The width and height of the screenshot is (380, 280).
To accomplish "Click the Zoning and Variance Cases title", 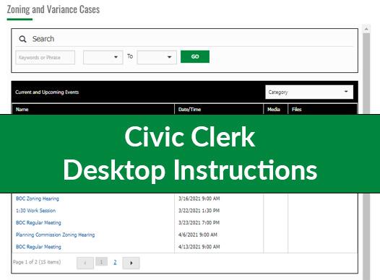I will [x=53, y=9].
